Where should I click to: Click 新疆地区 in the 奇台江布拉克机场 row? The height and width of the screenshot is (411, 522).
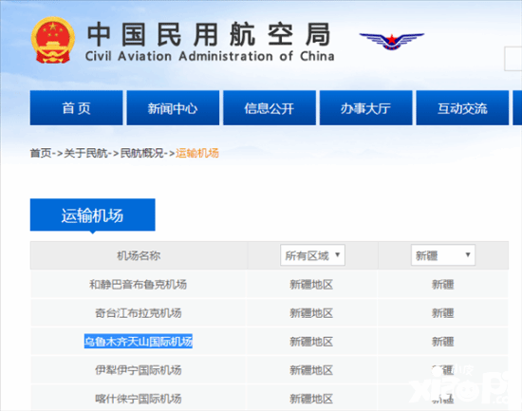tap(311, 313)
